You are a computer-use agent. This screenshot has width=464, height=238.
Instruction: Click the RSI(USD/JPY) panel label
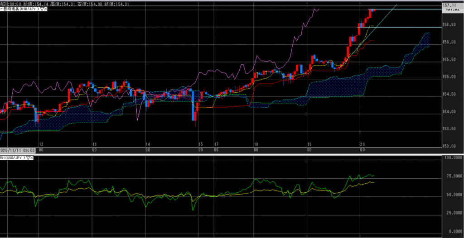[x=13, y=157]
